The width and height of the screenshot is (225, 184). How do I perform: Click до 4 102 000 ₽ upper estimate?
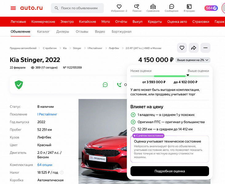tap(185, 82)
